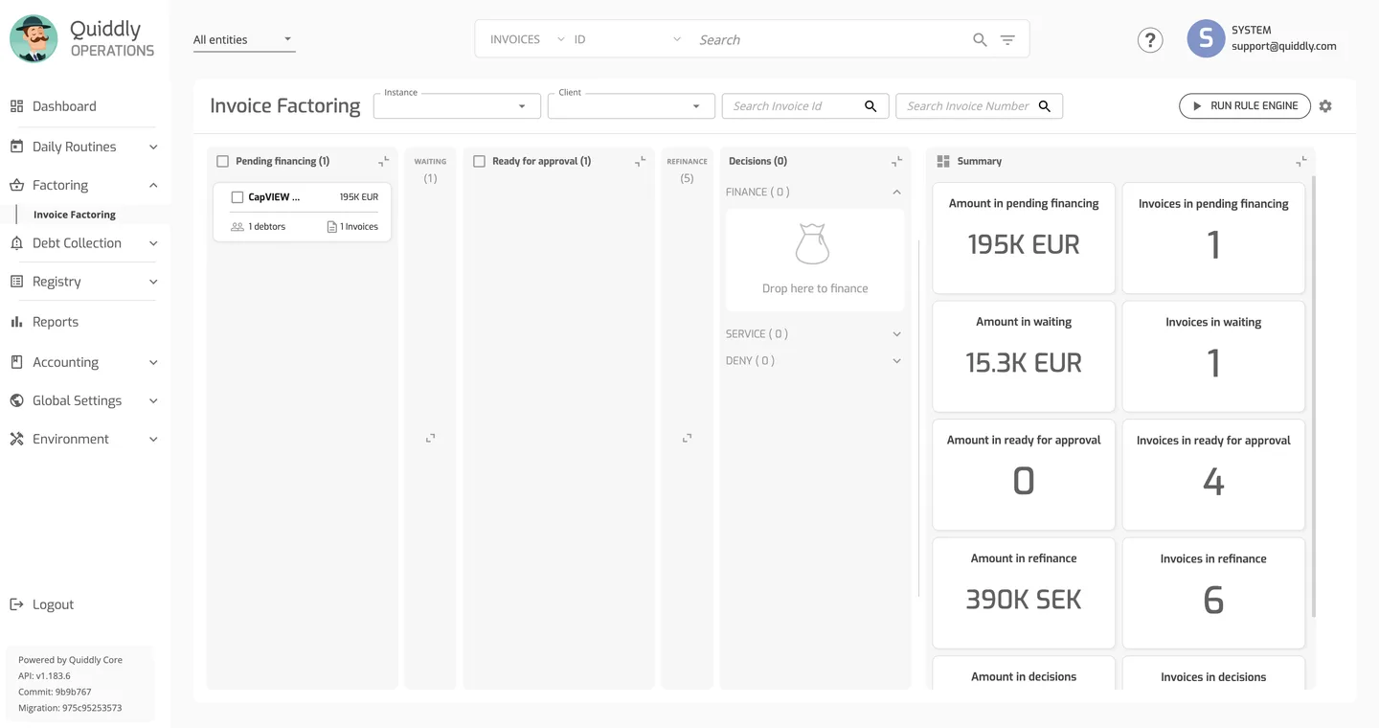The image size is (1379, 728).
Task: Collapse the Pending financing column
Action: tap(384, 161)
